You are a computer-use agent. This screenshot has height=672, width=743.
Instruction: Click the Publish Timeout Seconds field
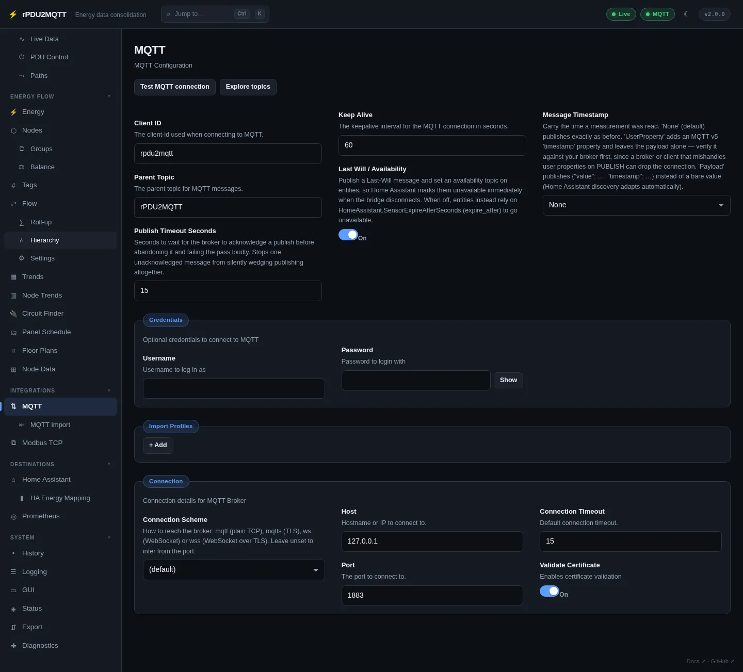point(228,291)
